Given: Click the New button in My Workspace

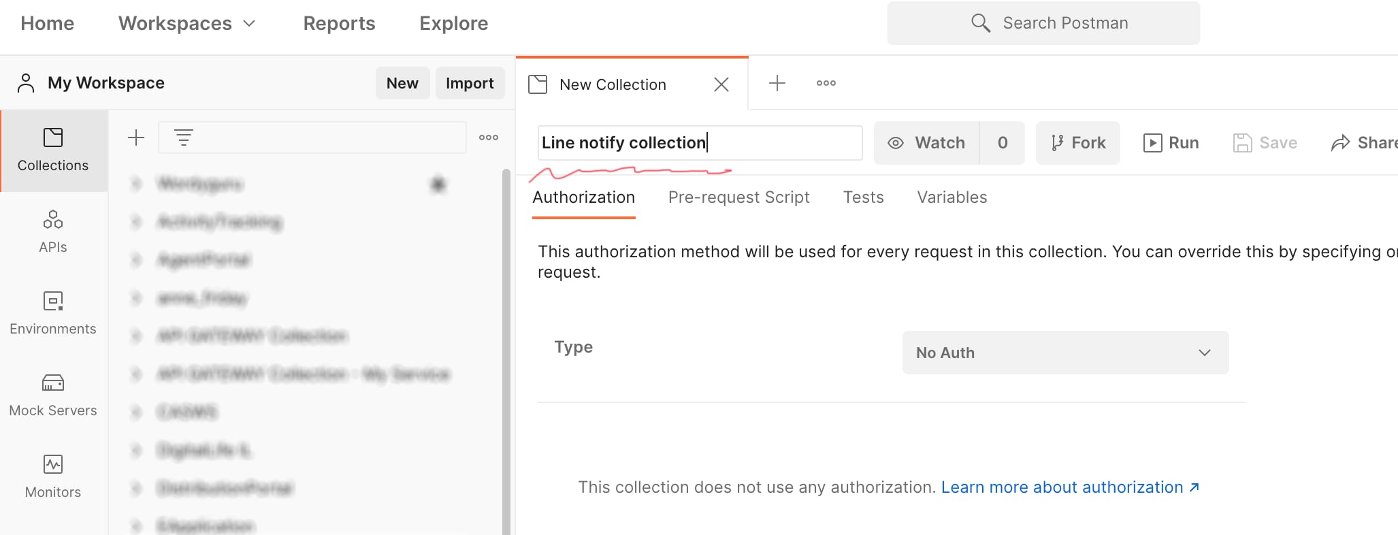Looking at the screenshot, I should coord(402,83).
